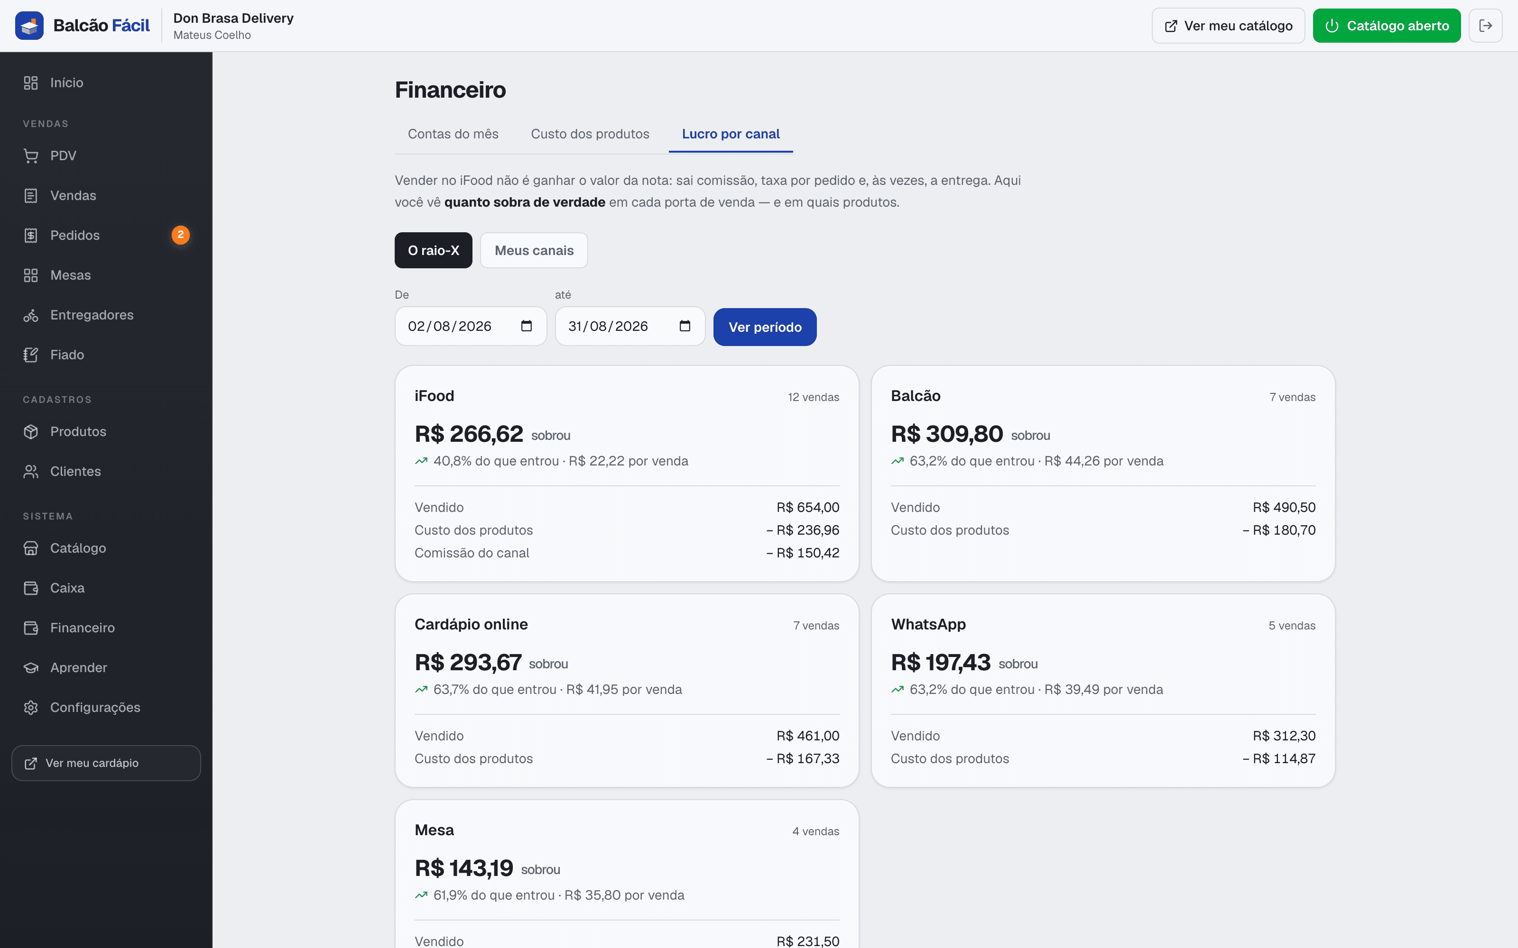This screenshot has height=948, width=1518.
Task: Click the R$ 197,43 WhatsApp profit value
Action: 941,662
